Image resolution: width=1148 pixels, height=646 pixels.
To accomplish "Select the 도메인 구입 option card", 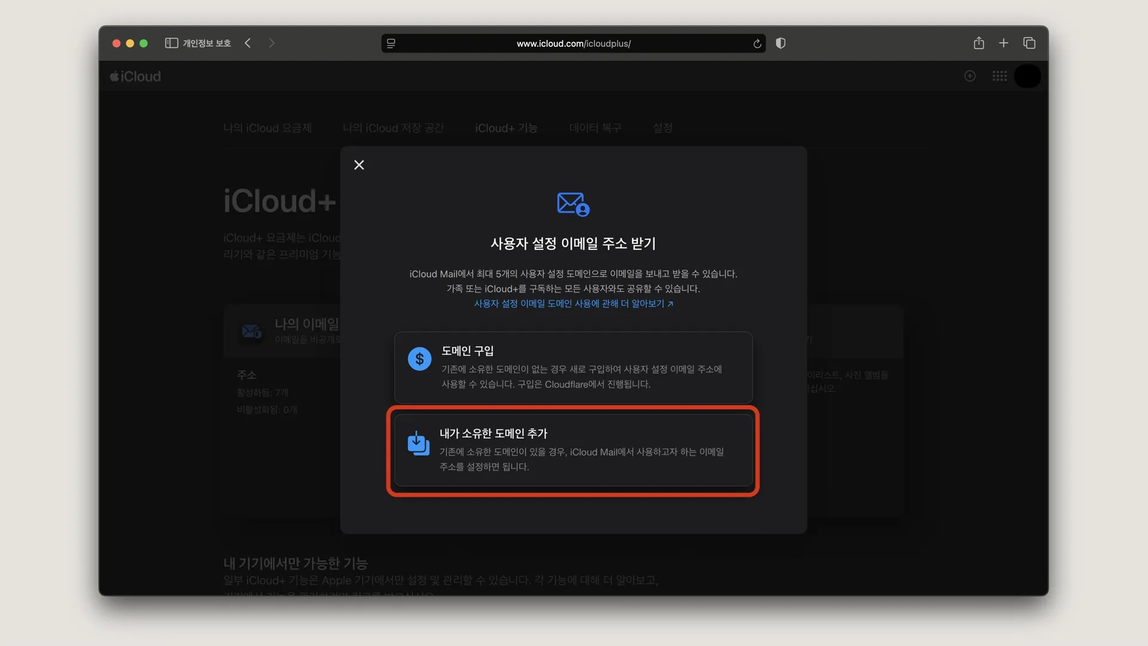I will tap(573, 367).
